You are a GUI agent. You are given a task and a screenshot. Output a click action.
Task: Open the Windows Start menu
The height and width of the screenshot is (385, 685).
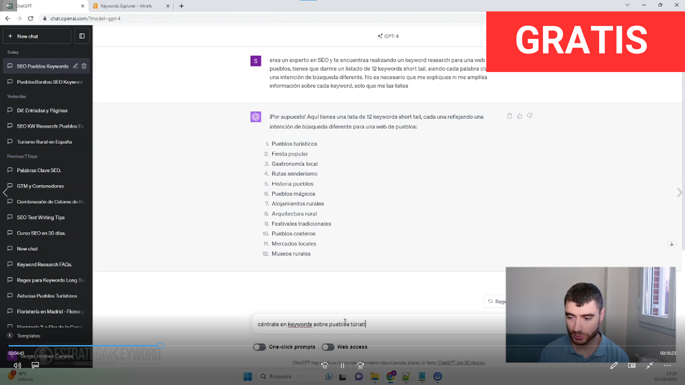[248, 376]
